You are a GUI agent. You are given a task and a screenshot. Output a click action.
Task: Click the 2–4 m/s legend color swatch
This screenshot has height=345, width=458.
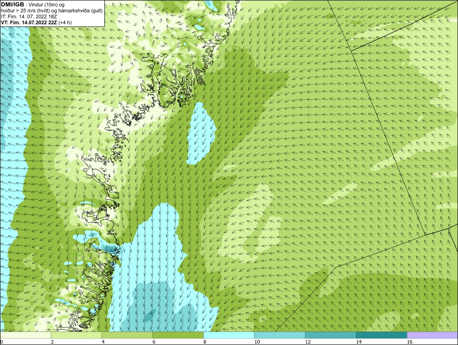tap(76, 335)
